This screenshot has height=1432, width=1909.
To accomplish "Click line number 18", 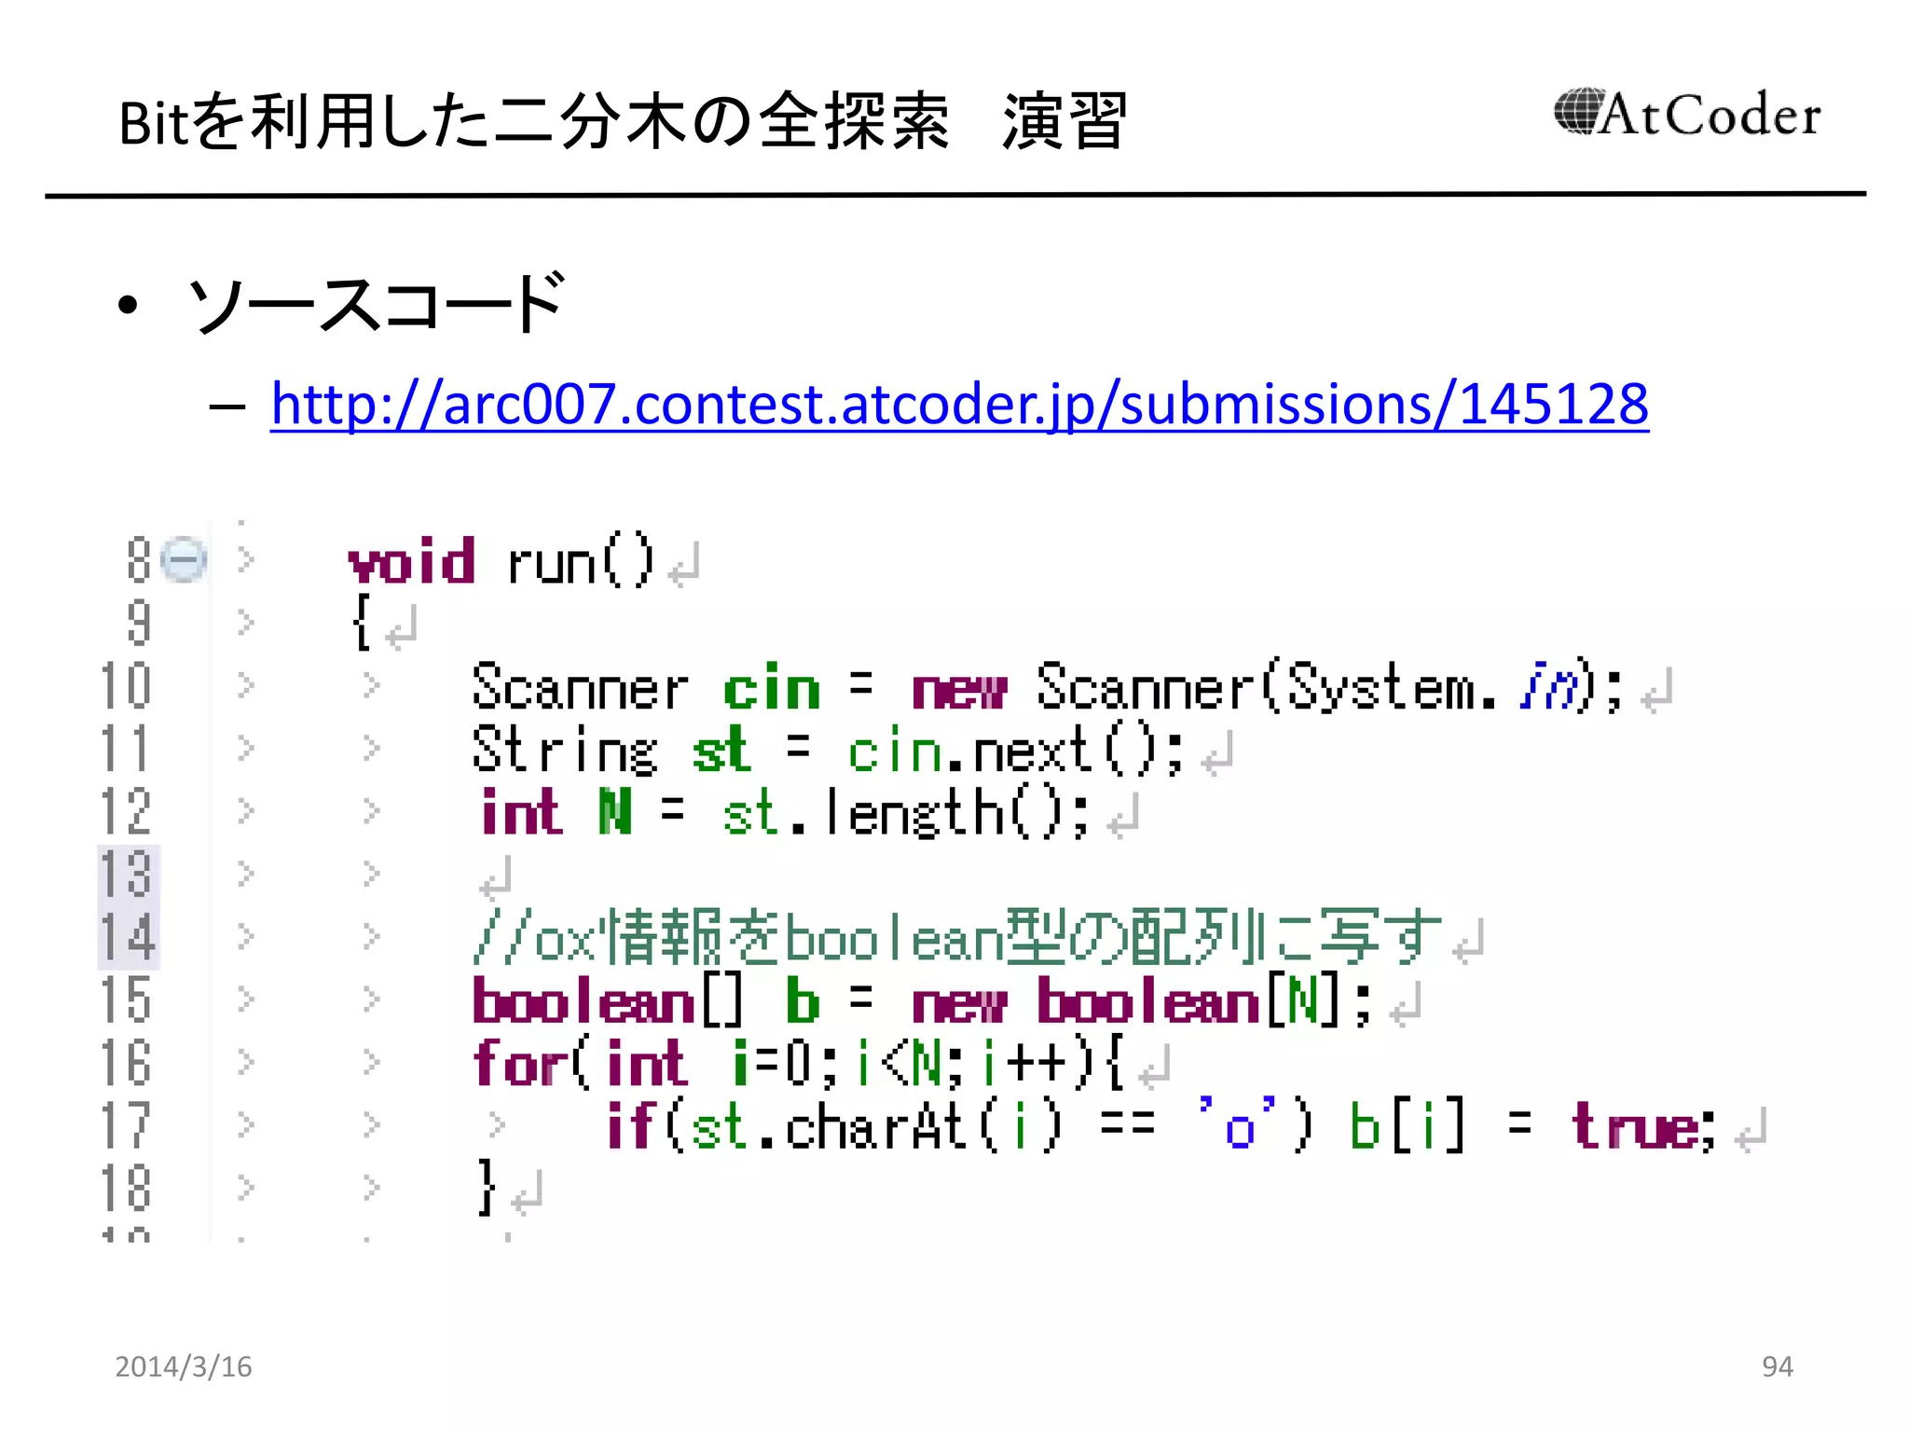I will tap(125, 1189).
